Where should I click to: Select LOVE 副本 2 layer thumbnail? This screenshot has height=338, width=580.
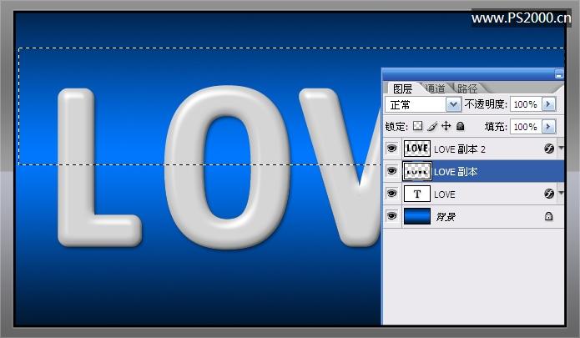point(417,149)
